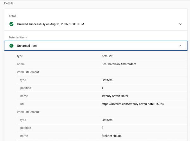The width and height of the screenshot is (190, 141).
Task: Click the 'name' label beside Breitner House
Action: point(24,136)
